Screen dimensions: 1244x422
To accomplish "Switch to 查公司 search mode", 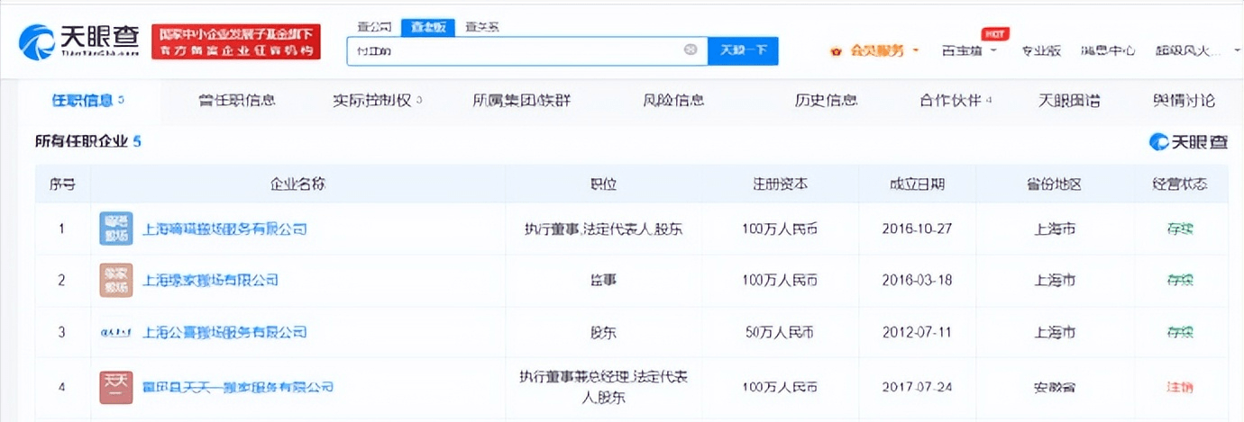I will 373,26.
